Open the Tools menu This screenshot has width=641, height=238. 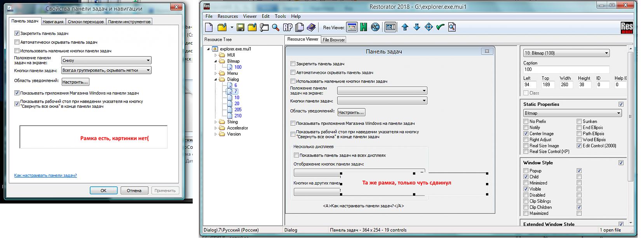tap(280, 16)
